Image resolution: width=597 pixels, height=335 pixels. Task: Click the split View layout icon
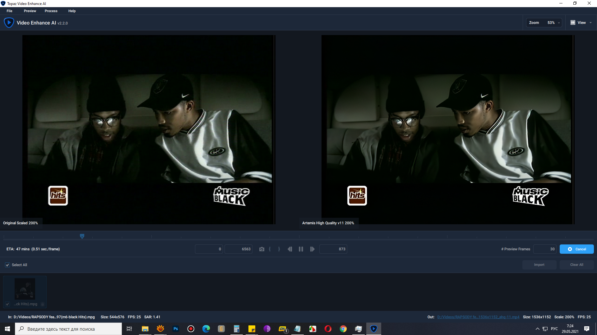coord(573,23)
